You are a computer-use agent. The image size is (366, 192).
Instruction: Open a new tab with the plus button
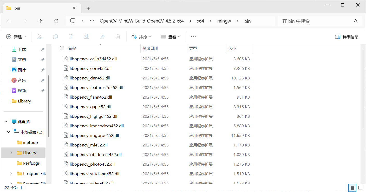pos(88,8)
